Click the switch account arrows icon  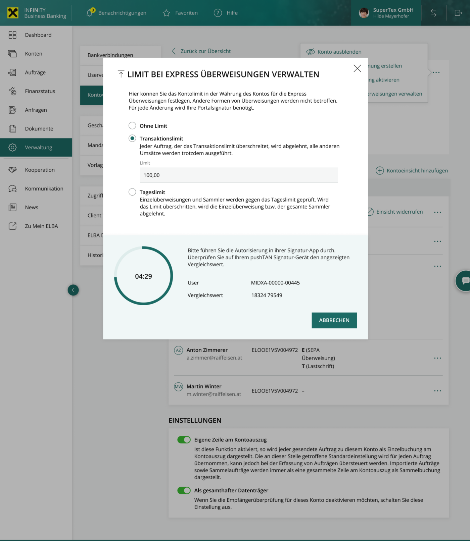433,13
